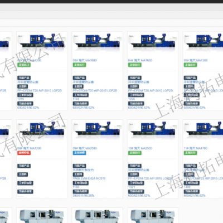Open the 03# MA1600 machine image
This screenshot has width=223, height=223.
tap(97, 42)
